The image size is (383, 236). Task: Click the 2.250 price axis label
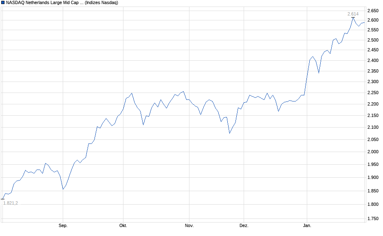373,93
